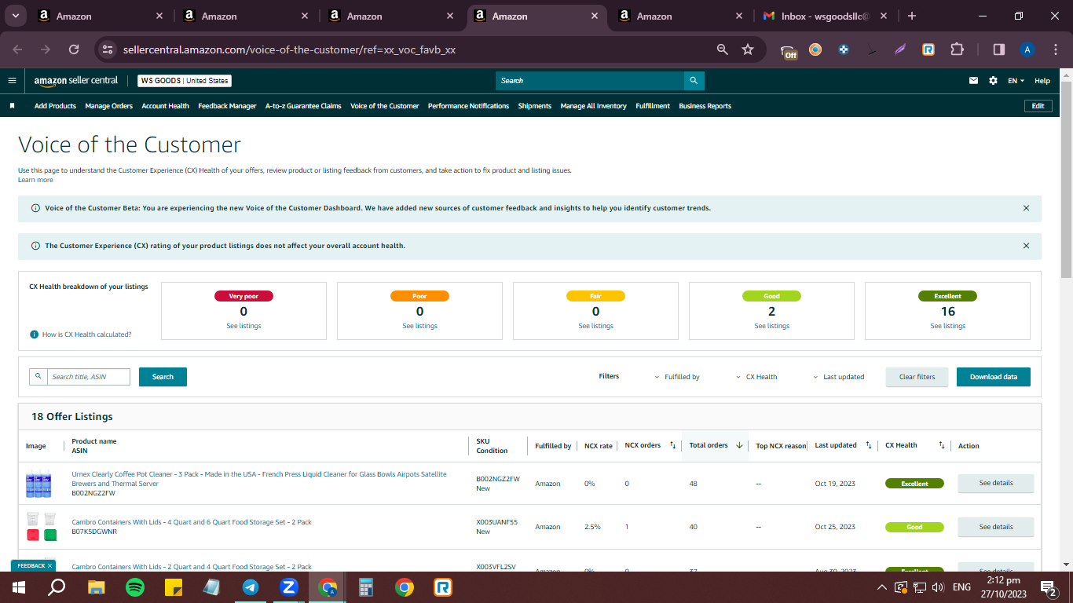Open Calculator from the taskbar
1073x603 pixels.
[x=366, y=587]
